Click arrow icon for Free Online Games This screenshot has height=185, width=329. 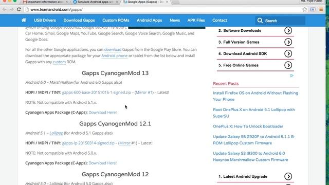(288, 65)
